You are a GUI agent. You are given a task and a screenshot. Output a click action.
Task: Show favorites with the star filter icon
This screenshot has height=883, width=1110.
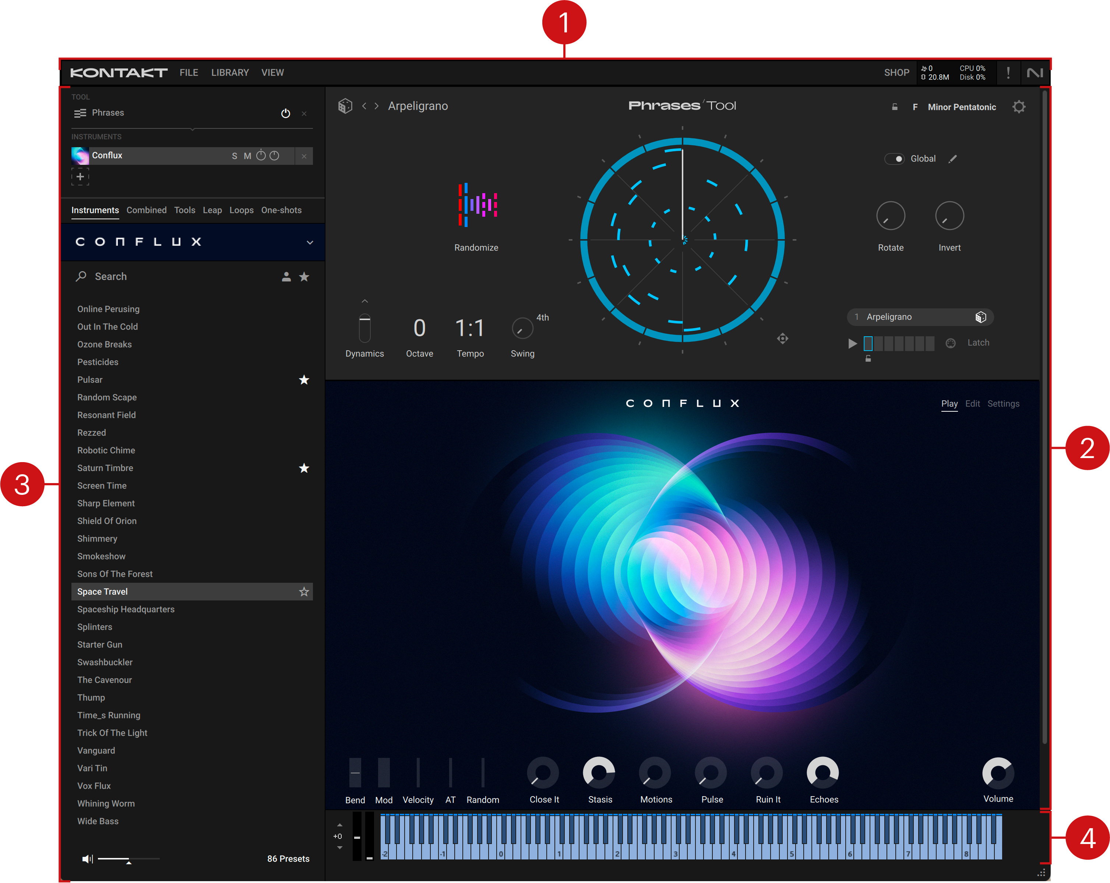click(304, 277)
